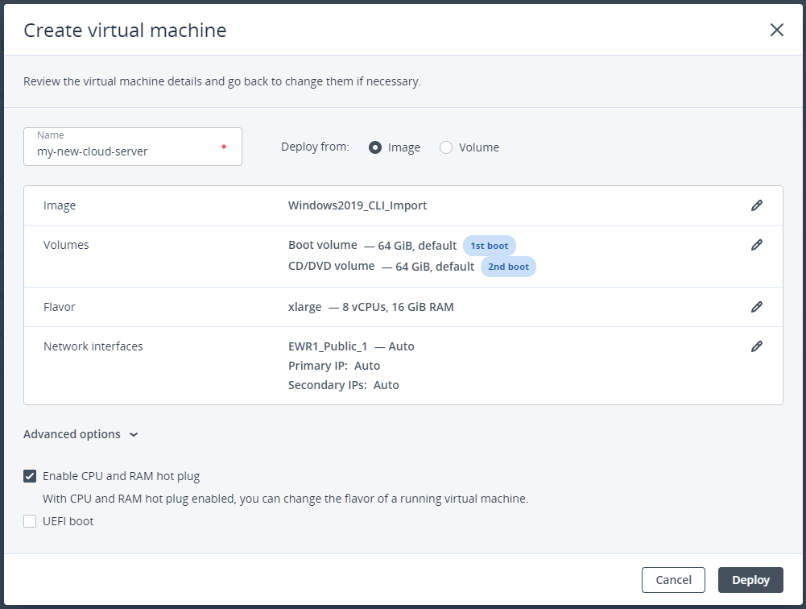806x609 pixels.
Task: Click the Advanced options chevron arrow
Action: coord(134,435)
